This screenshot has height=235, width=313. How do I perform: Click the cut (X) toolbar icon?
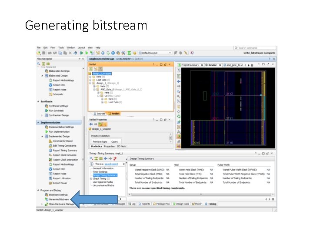[70, 53]
